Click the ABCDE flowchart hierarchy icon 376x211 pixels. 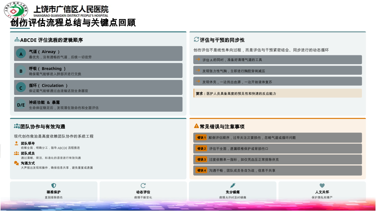17,40
